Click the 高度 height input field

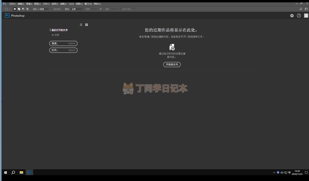(x=113, y=9)
